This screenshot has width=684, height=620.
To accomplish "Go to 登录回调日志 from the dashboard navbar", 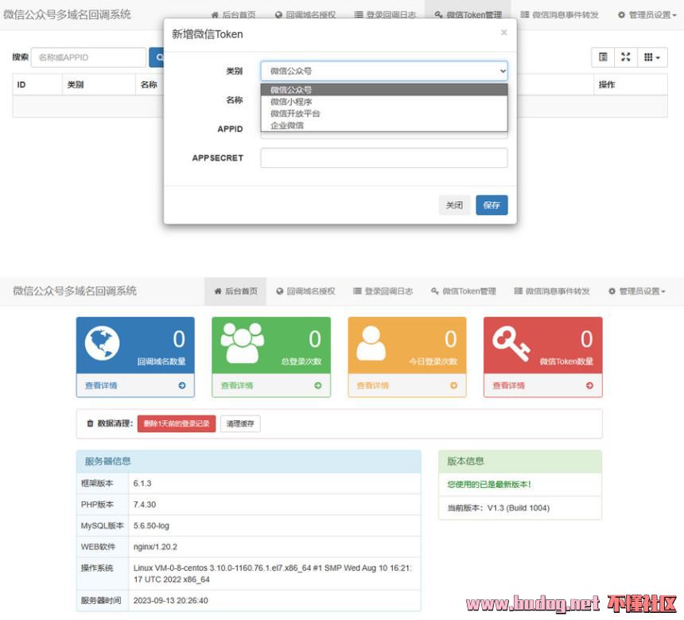I will [x=383, y=291].
